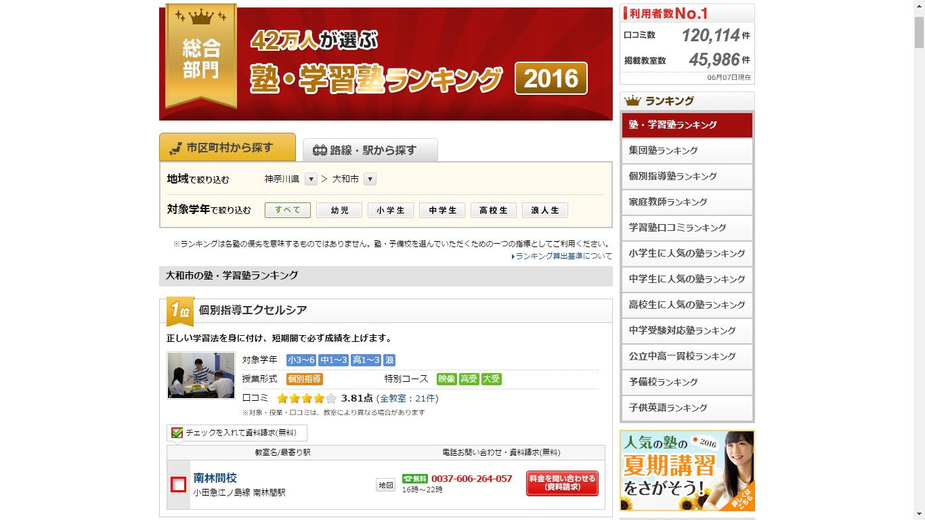Open the 南林間校 classroom link
Viewport: 925px width, 520px height.
coord(215,478)
